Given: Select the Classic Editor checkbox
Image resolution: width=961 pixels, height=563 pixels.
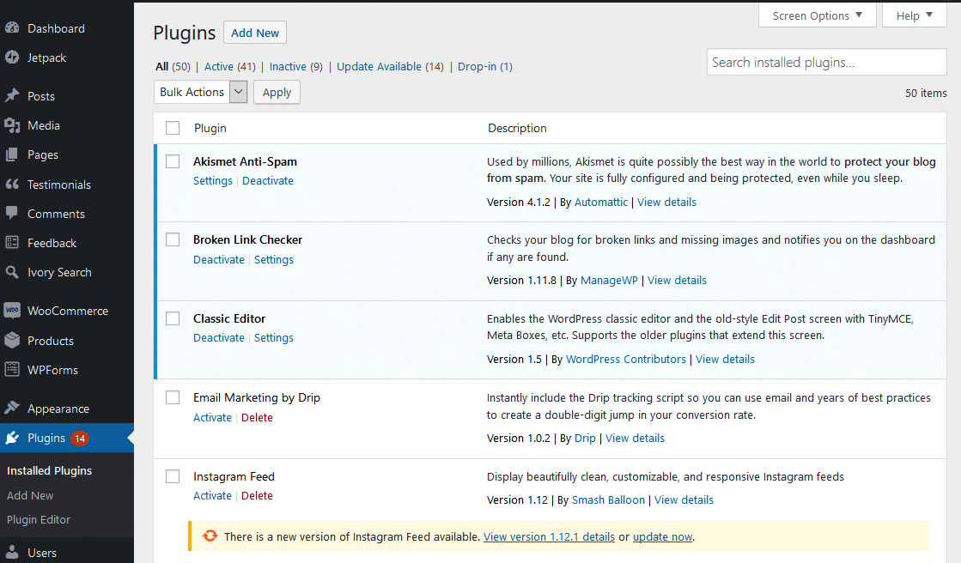Looking at the screenshot, I should click(x=172, y=318).
